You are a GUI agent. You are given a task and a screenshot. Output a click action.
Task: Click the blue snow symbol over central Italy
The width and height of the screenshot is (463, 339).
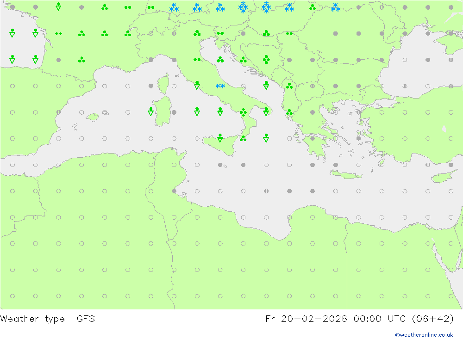(x=220, y=86)
